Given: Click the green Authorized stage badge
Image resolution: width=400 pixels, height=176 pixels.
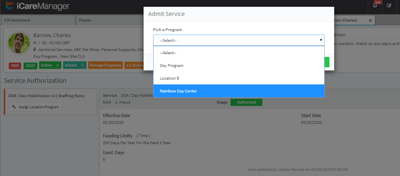Looking at the screenshot, I should click(246, 102).
